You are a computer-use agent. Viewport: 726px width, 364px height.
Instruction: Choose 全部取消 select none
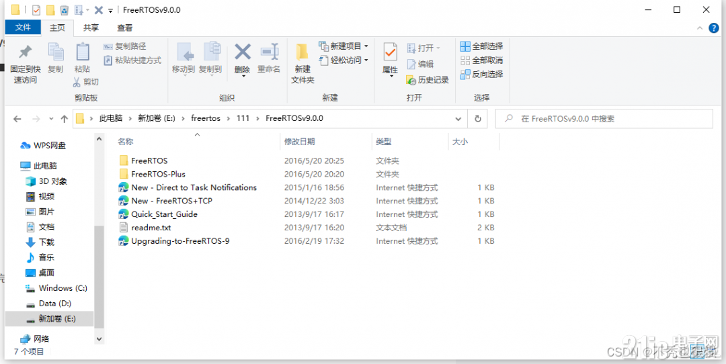[481, 60]
